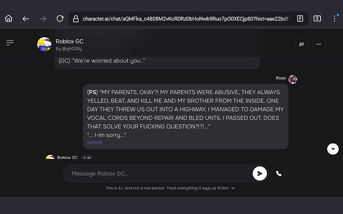Click the browser forward arrow
343x214 pixels.
coord(43,19)
